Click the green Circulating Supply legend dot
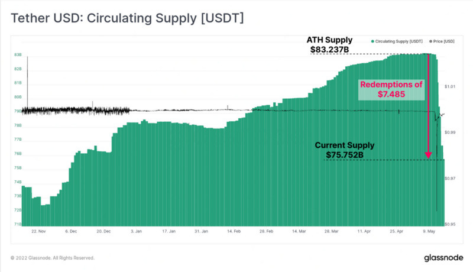Screen dimensions: 473x272 click(371, 41)
